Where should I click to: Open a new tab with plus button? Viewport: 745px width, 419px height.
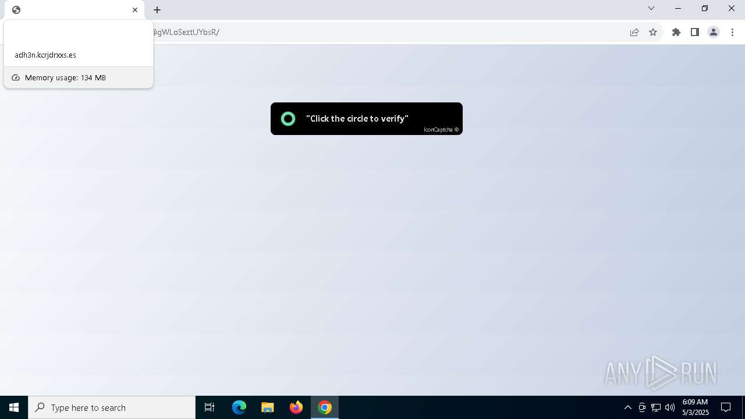157,10
